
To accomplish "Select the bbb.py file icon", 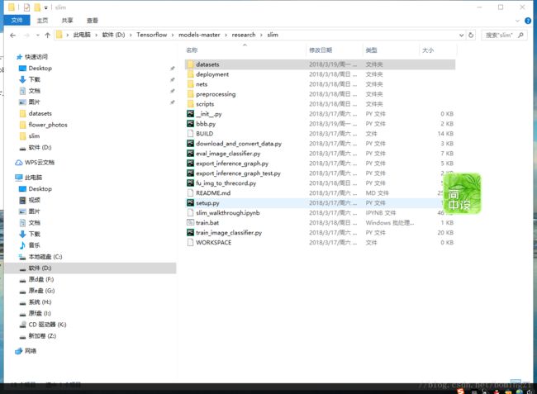I will coord(190,124).
